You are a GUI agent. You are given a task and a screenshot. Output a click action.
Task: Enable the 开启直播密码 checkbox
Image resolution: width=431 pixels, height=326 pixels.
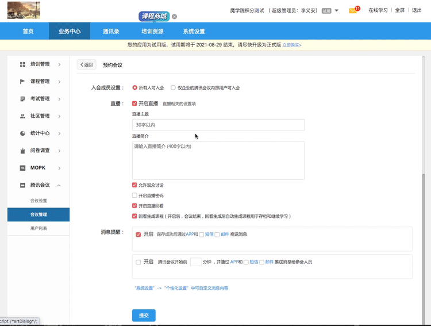tap(134, 195)
